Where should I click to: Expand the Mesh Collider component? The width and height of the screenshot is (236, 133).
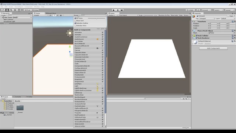(192, 36)
